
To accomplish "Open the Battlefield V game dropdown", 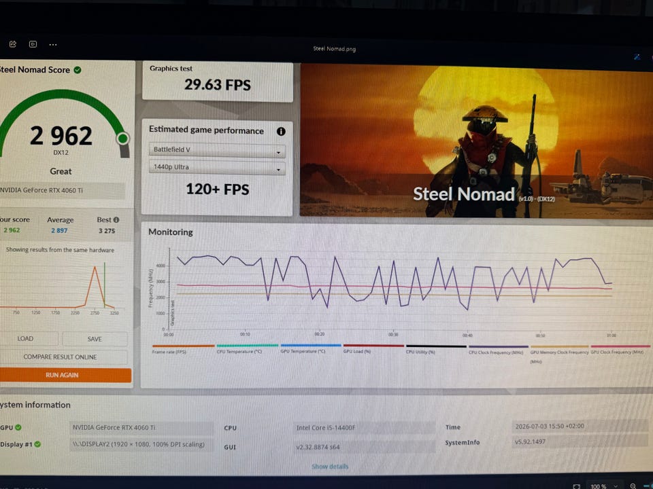I will (x=217, y=150).
